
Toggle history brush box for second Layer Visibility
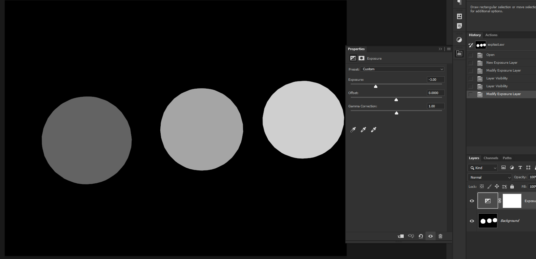coord(471,86)
